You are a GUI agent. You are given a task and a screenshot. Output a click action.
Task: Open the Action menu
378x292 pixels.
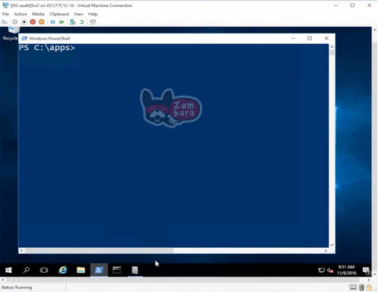21,14
